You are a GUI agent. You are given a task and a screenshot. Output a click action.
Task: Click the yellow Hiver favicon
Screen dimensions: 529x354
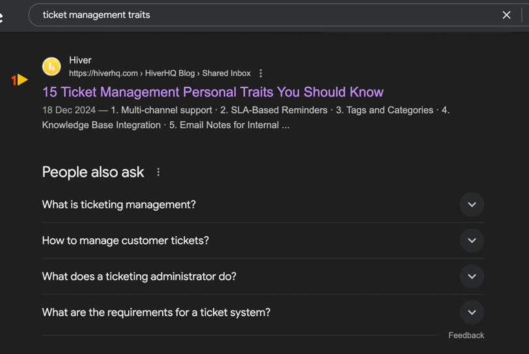[x=52, y=67]
